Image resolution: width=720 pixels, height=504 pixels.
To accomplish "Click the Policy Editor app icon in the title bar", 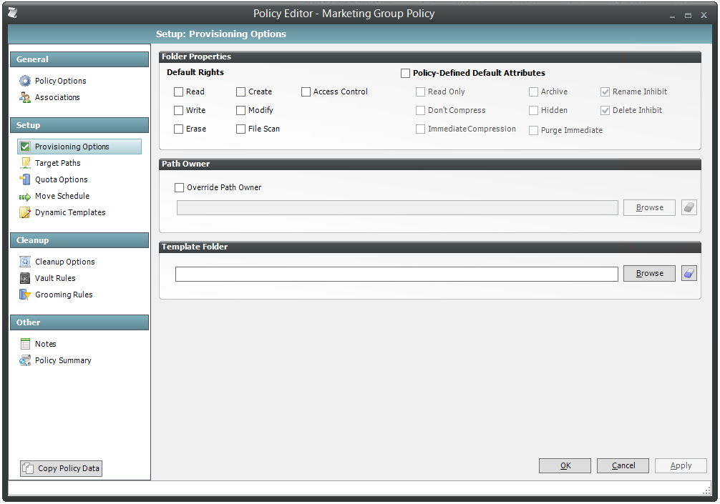I will point(13,14).
